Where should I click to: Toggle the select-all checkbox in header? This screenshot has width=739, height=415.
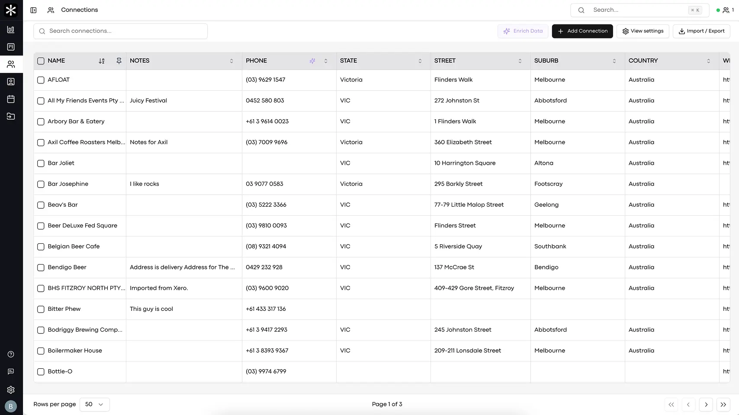pyautogui.click(x=41, y=61)
